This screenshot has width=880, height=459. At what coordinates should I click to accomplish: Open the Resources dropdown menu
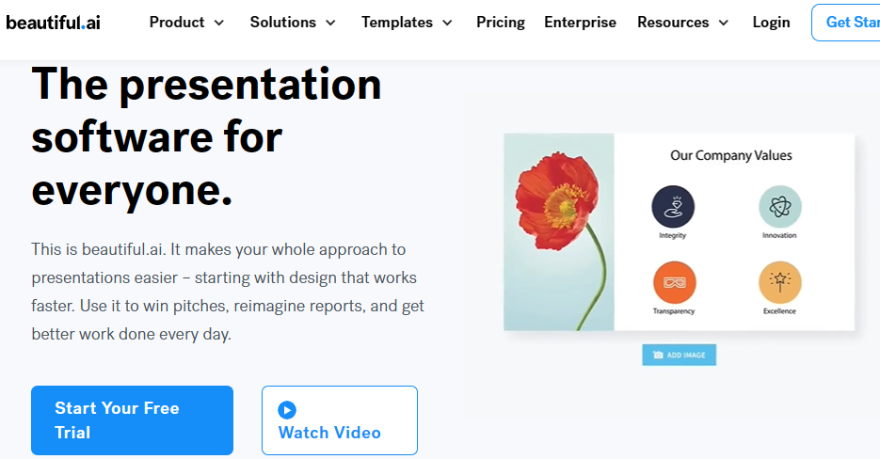(682, 23)
